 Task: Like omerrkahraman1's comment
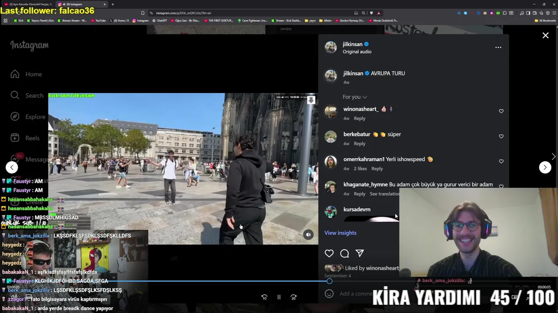point(501,161)
